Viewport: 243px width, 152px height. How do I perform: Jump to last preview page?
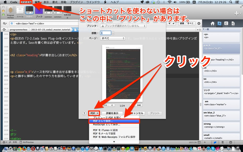[x=139, y=105]
